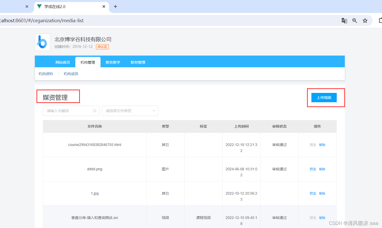Click the company logo thumbnail
382x228 pixels.
42,42
